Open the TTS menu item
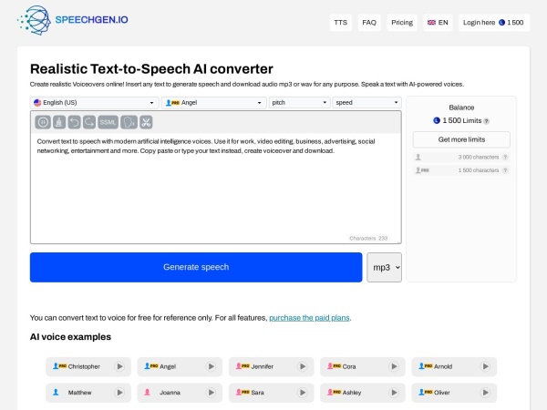The width and height of the screenshot is (547, 410). [341, 22]
